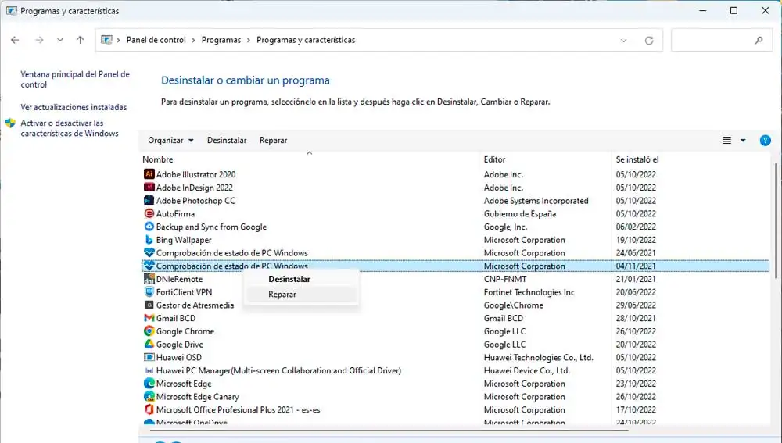Open Ventana principal del Panel de control
This screenshot has height=443, width=782.
coord(75,79)
